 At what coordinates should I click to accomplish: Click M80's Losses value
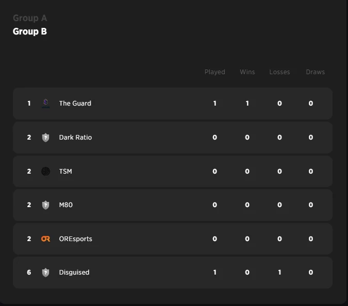[x=279, y=205]
